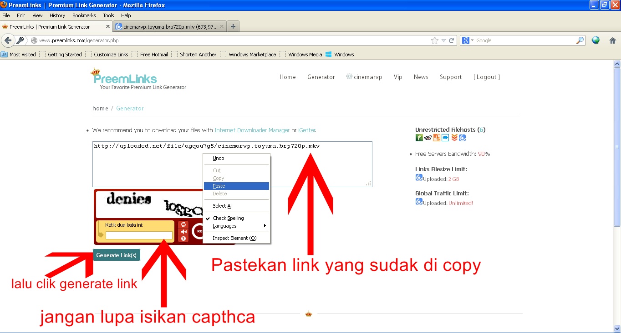Open the cinemarvp account link

point(364,77)
